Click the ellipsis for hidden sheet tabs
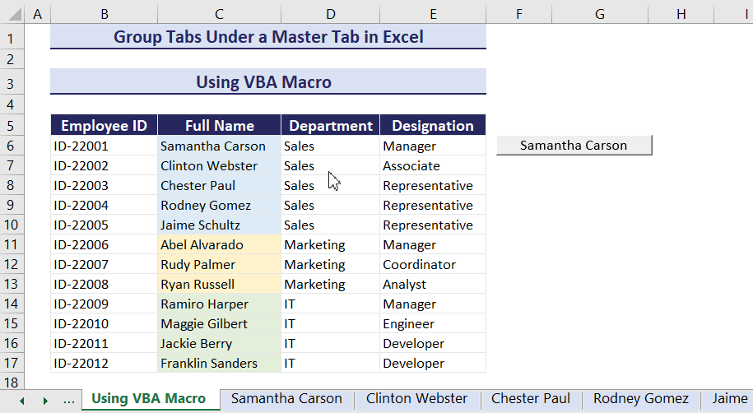The image size is (753, 413). [x=69, y=400]
